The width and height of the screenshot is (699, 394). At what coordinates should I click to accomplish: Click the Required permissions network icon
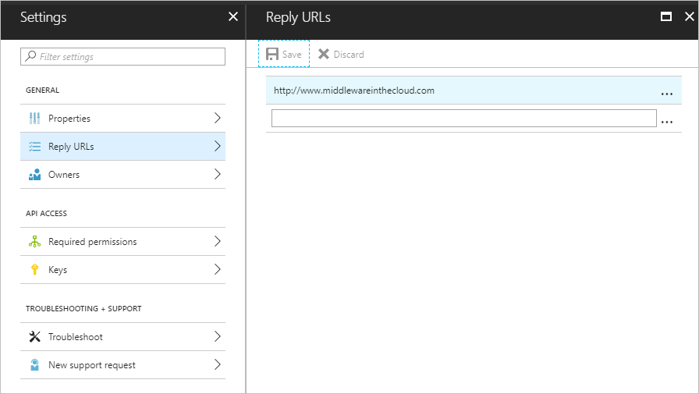coord(34,242)
